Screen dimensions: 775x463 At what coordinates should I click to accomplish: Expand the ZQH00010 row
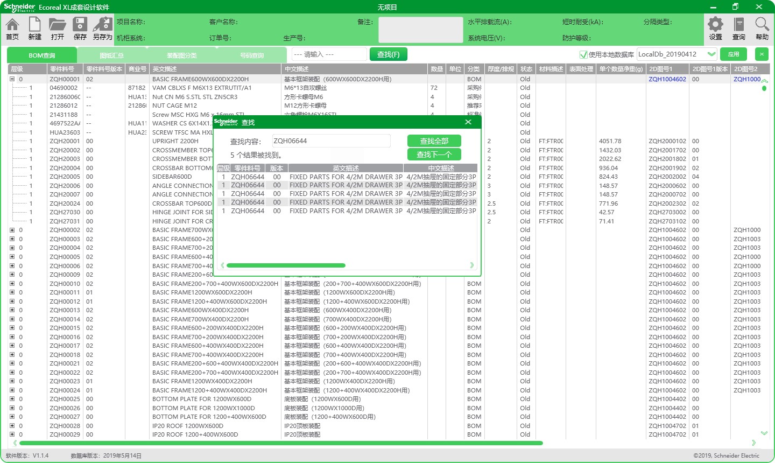click(12, 284)
